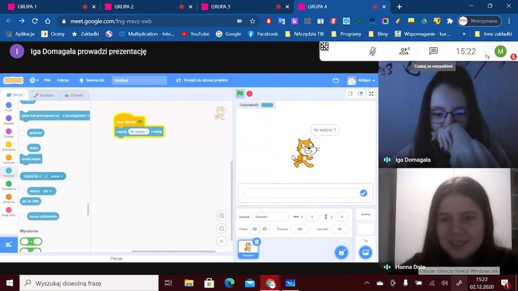
Task: Open Mail app from taskbar
Action: click(x=250, y=283)
